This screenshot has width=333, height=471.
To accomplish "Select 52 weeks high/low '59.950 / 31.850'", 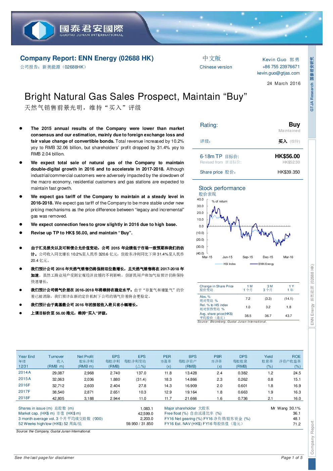I will coord(140,424).
